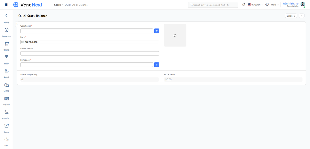Open the three-dot more options menu
Screen dimensions: 310x149
(302, 16)
